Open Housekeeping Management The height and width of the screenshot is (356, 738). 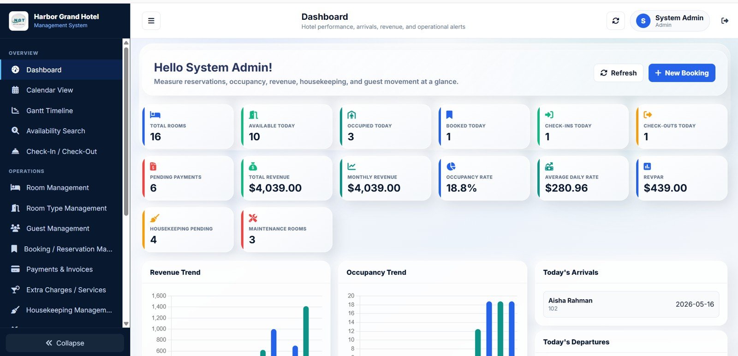click(61, 310)
